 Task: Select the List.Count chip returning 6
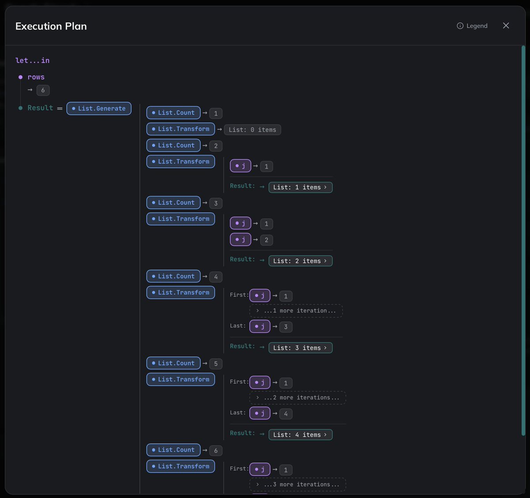click(174, 450)
